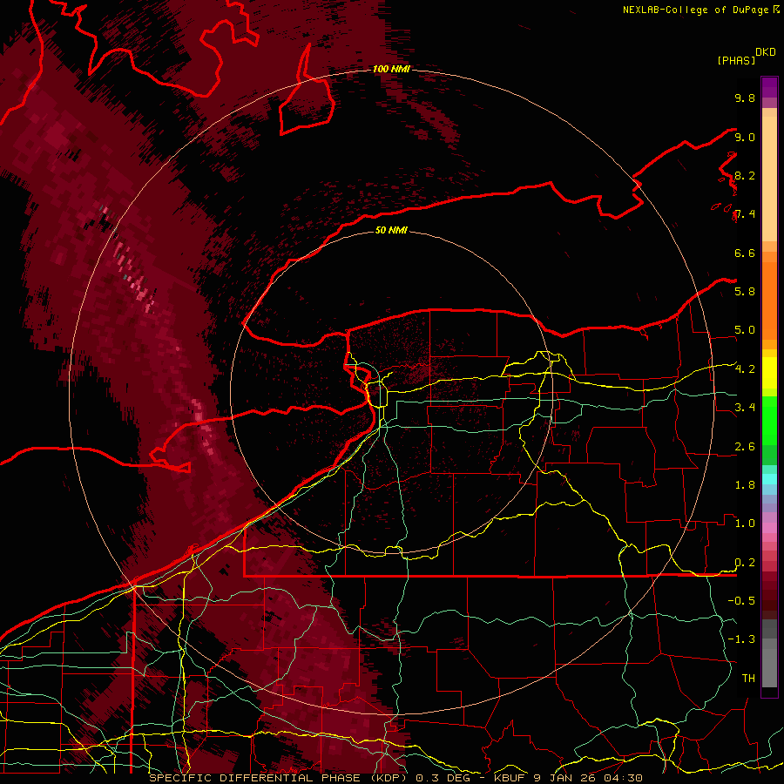Image resolution: width=784 pixels, height=784 pixels.
Task: Select the 6.6 scale value
Action: coord(745,253)
